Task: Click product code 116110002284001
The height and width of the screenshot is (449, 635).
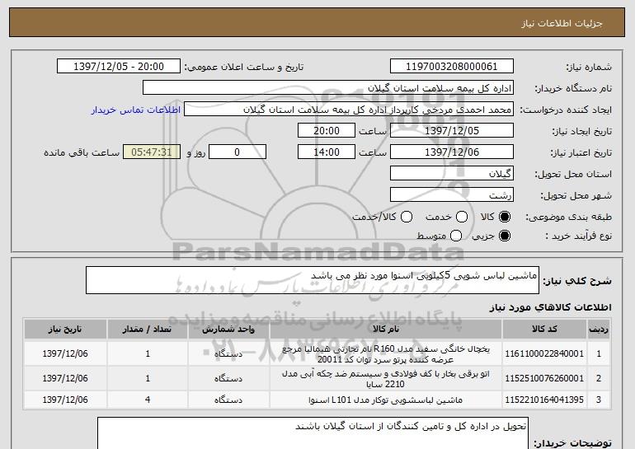Action: tap(544, 354)
